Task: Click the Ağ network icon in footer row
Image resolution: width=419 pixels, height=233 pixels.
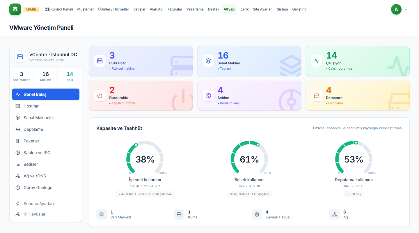Action: click(335, 214)
